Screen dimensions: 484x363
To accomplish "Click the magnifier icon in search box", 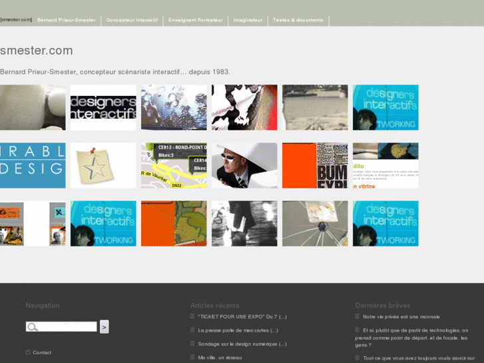I will pos(32,327).
